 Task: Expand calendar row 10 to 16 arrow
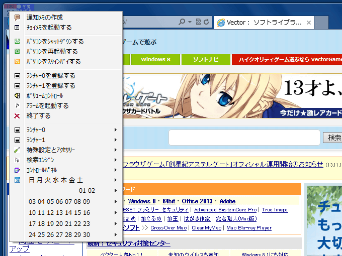pos(116,213)
